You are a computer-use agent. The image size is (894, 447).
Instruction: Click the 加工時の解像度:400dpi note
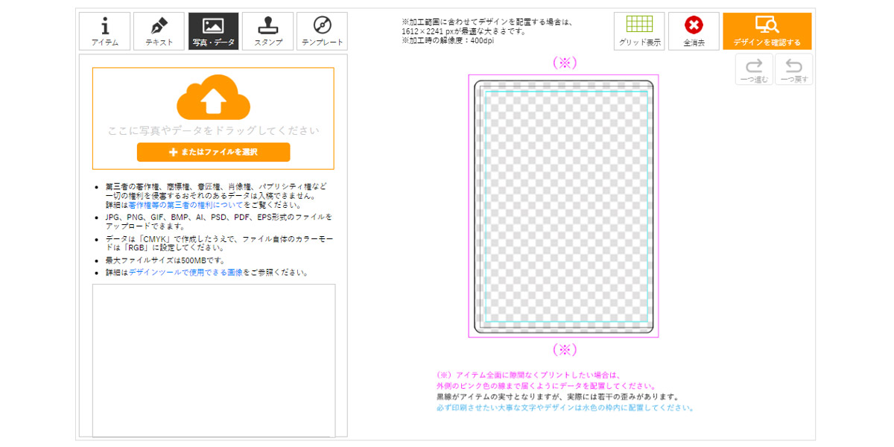pos(448,40)
